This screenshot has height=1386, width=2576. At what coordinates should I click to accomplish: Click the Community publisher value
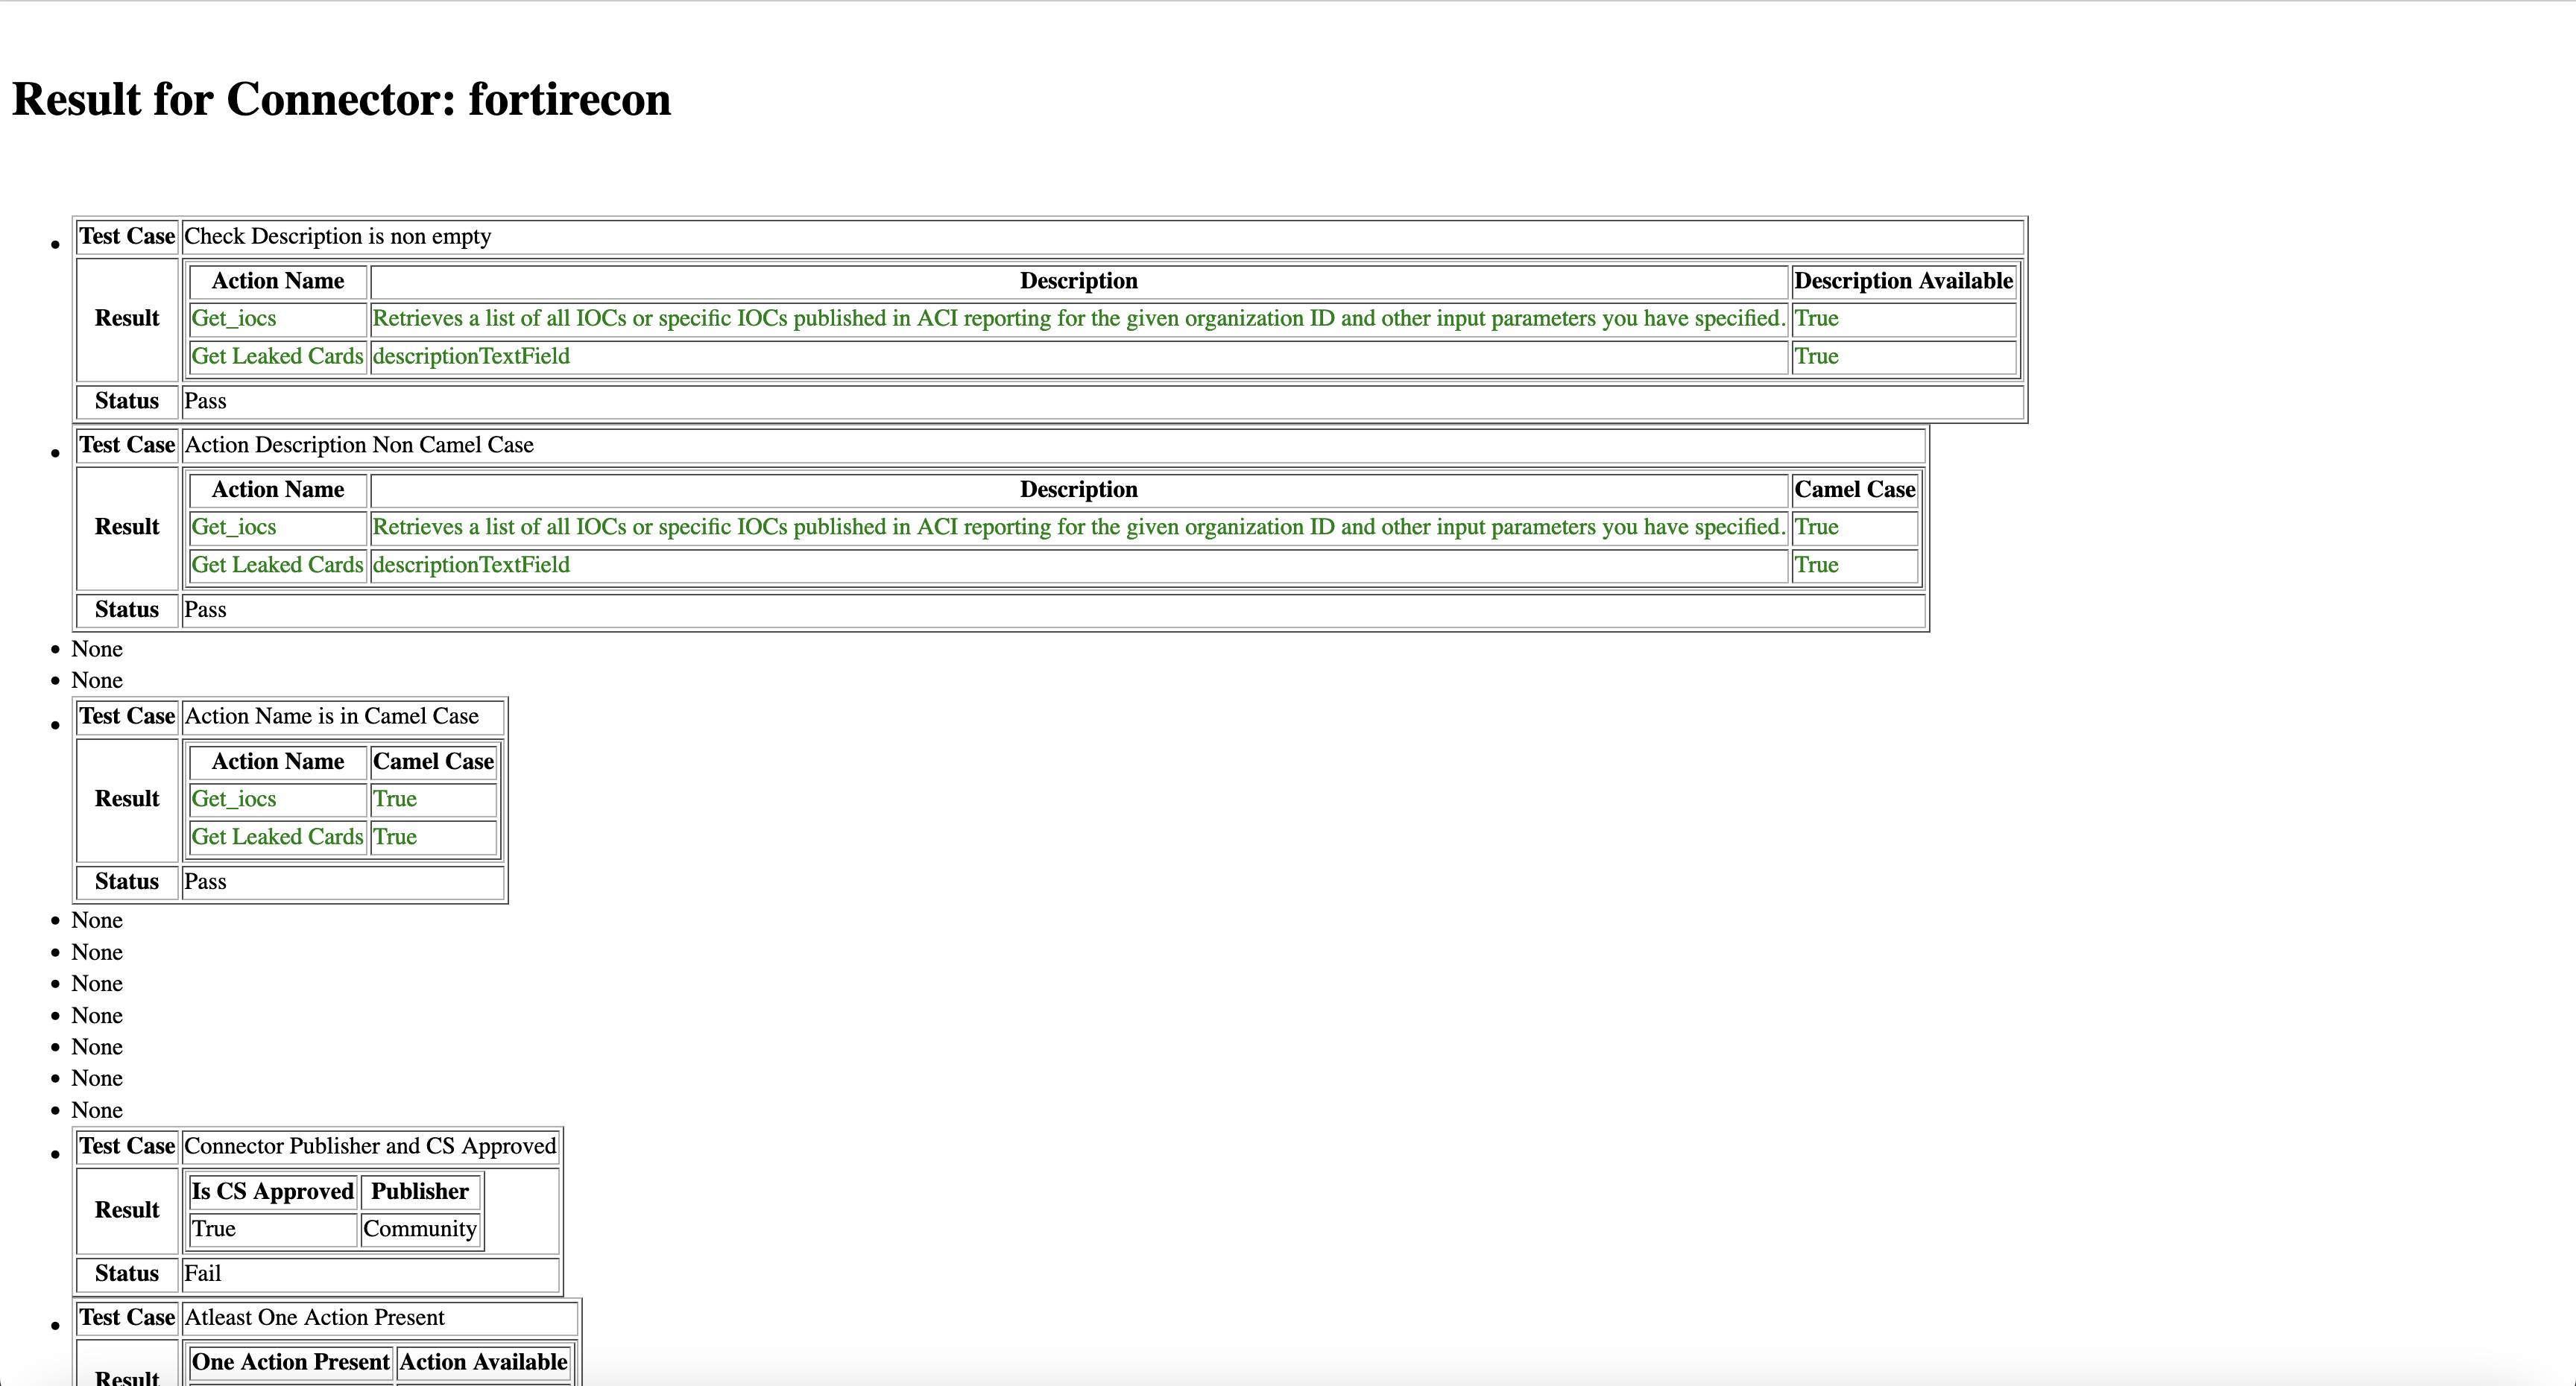(x=420, y=1229)
